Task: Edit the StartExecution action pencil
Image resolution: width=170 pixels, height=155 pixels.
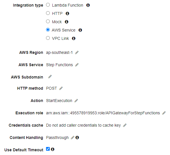Action: coord(76,101)
